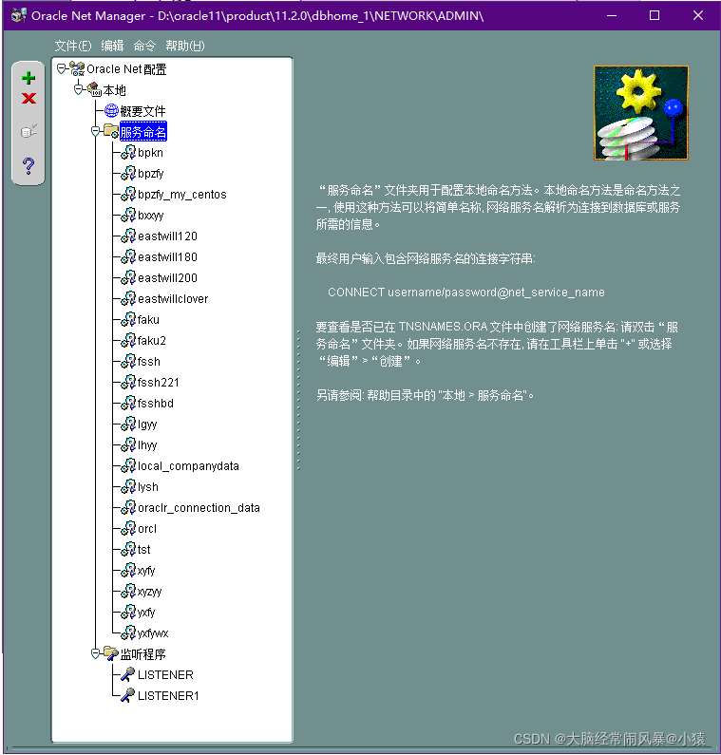Select the Oracle Net配置 root icon
The width and height of the screenshot is (721, 755).
tap(77, 69)
